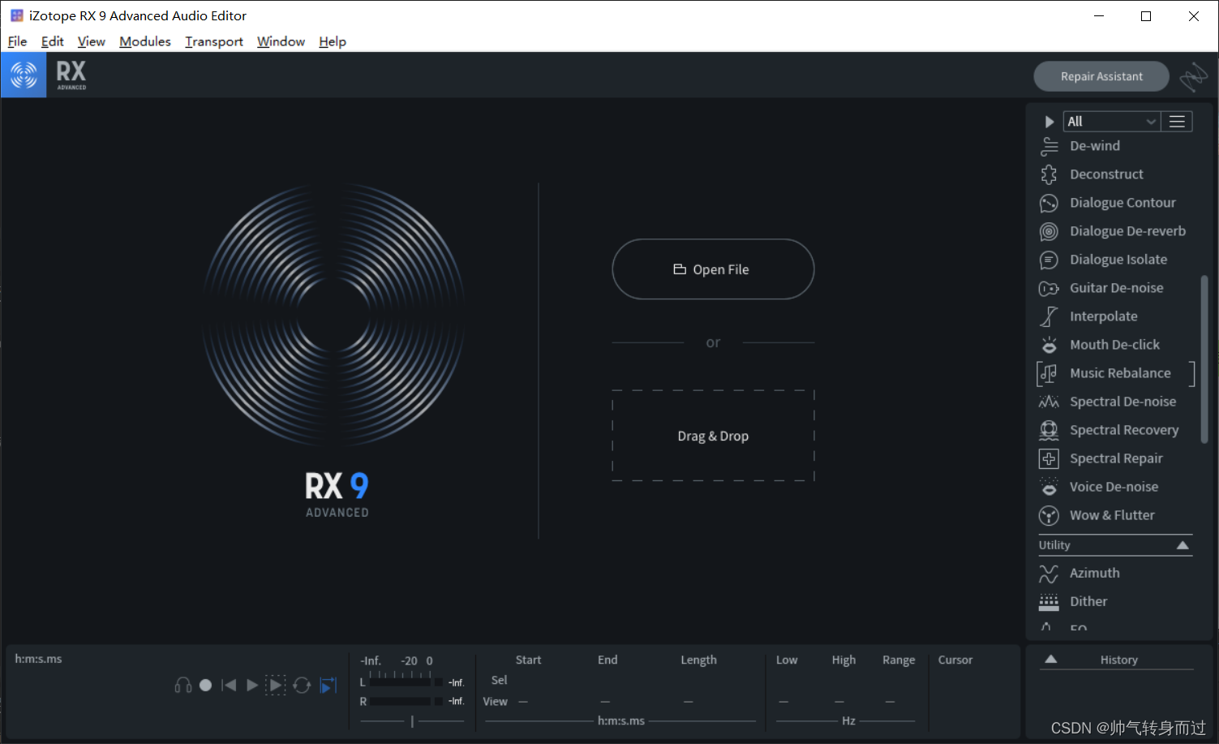Select the Dither utility icon

coord(1049,601)
